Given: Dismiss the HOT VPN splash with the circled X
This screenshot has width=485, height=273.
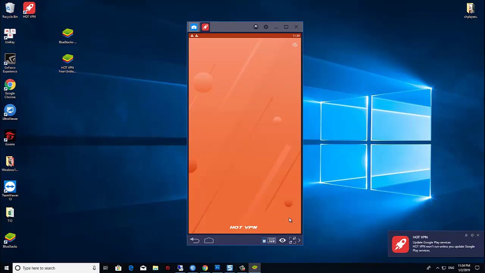Looking at the screenshot, I should (295, 44).
